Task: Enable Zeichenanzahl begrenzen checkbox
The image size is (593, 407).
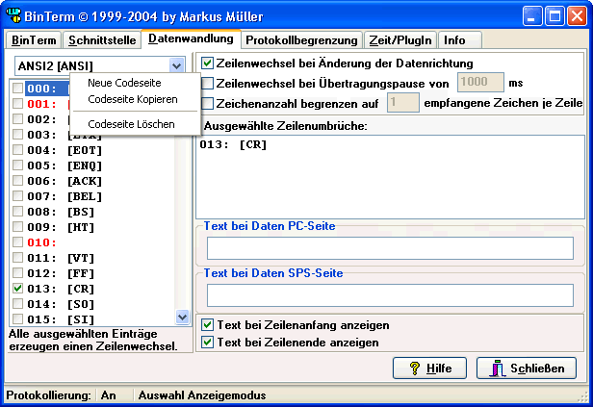Action: pyautogui.click(x=208, y=103)
